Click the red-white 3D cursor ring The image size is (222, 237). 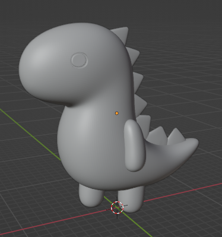point(117,207)
